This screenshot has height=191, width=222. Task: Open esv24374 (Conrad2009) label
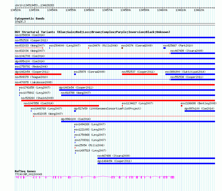137,45
